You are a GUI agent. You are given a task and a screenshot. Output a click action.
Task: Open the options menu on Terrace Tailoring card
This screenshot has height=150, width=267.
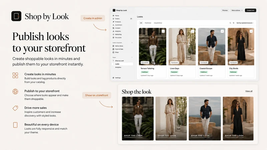click(163, 31)
